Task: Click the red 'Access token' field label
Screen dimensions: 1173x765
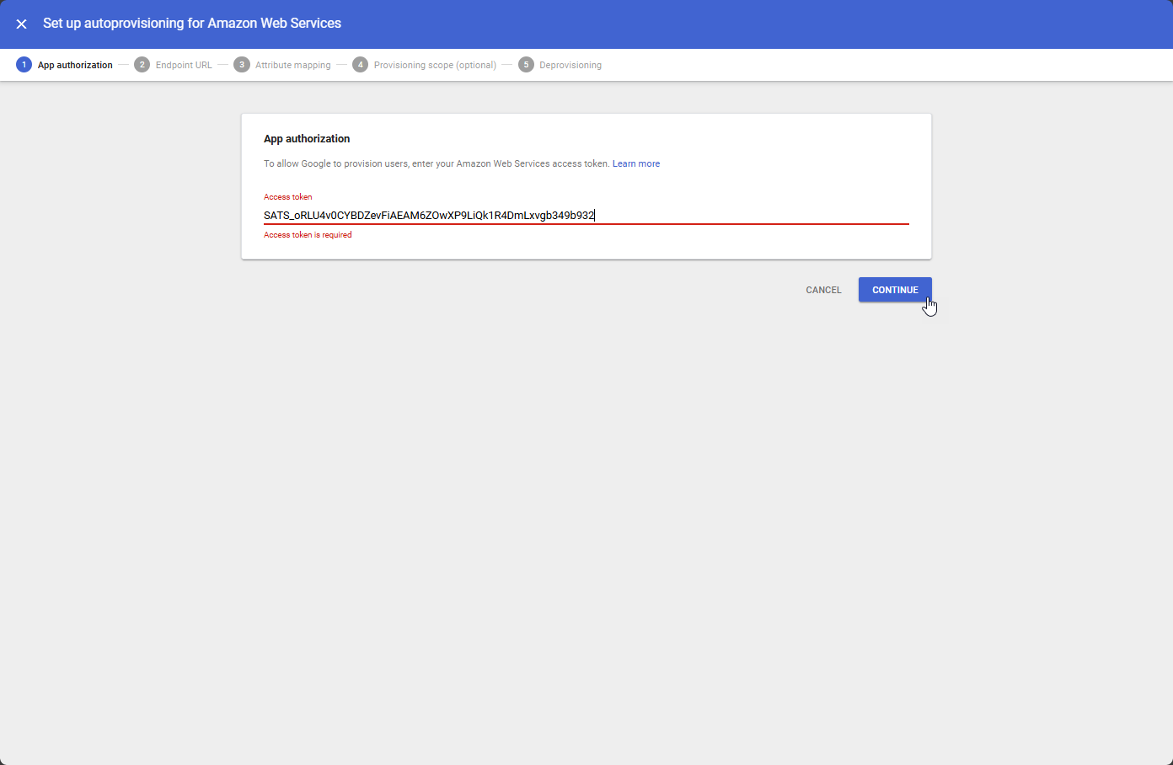Action: tap(287, 197)
